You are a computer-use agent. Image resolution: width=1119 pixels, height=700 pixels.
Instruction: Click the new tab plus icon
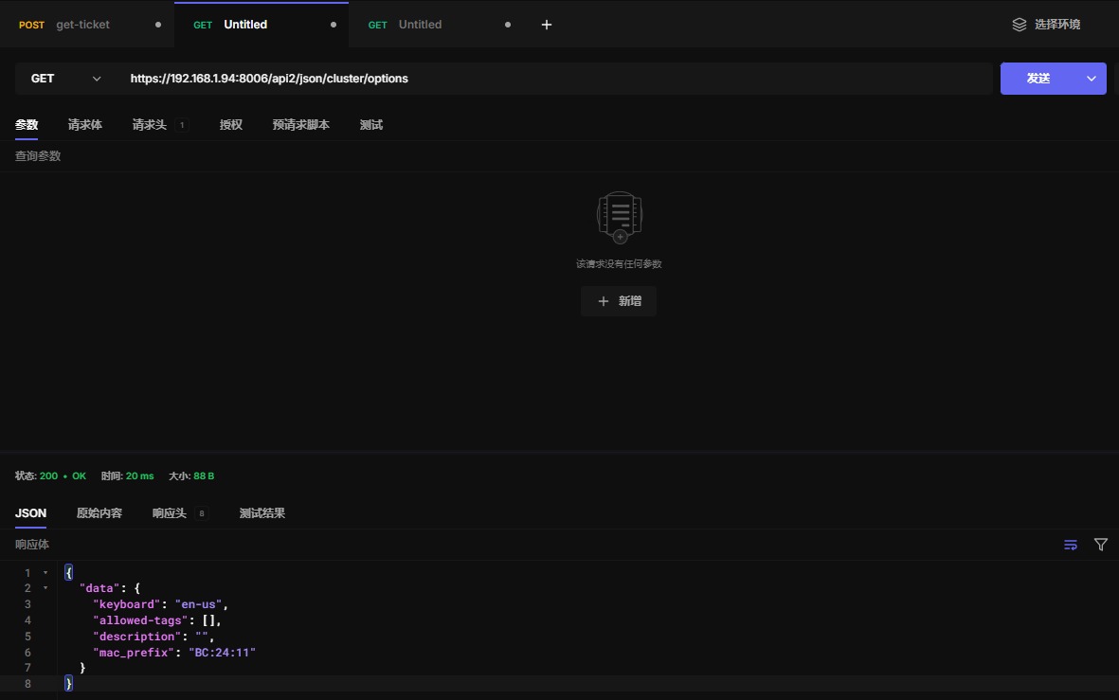tap(546, 25)
